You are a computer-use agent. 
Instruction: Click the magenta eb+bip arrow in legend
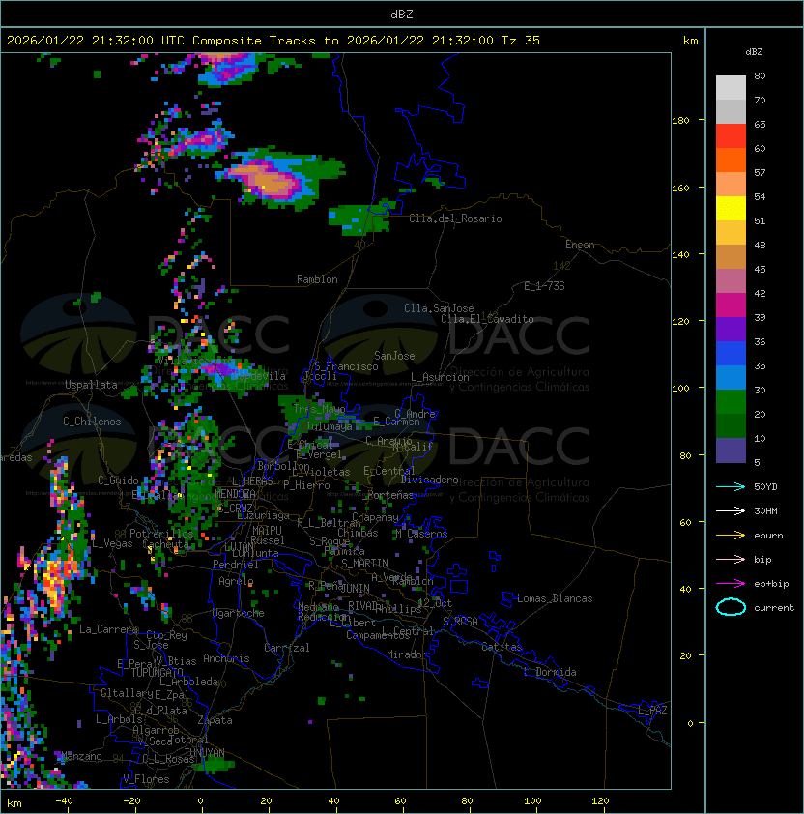pyautogui.click(x=731, y=584)
